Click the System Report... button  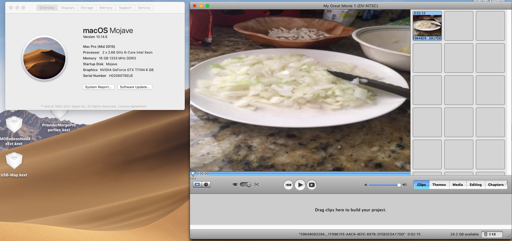click(98, 87)
